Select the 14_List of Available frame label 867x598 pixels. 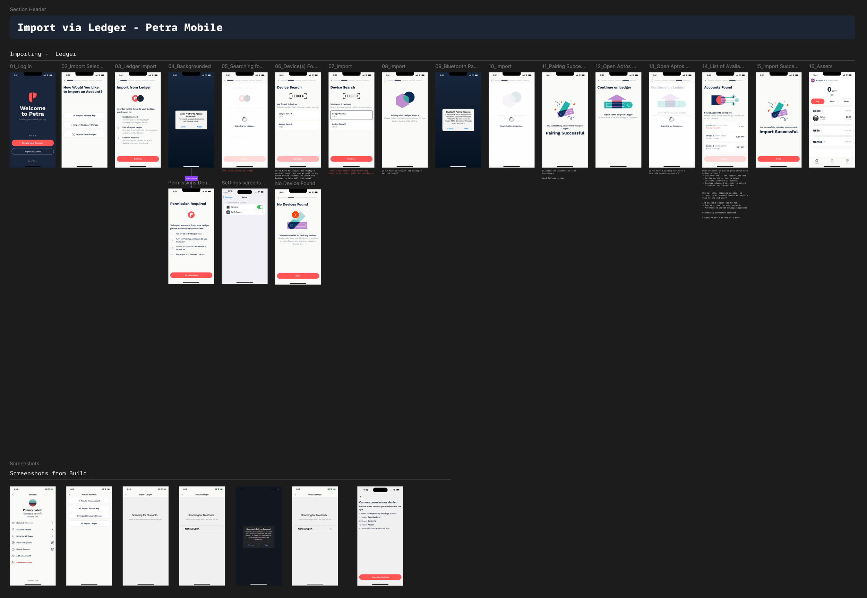coord(723,66)
